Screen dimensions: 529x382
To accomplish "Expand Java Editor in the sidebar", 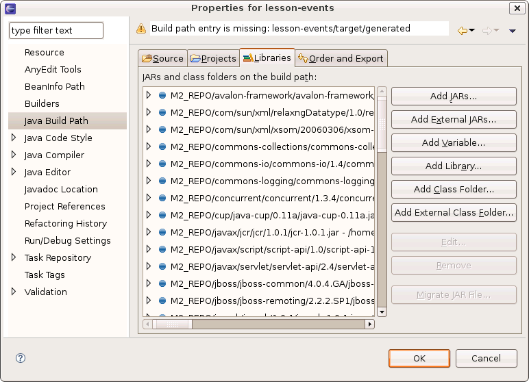I will point(14,172).
